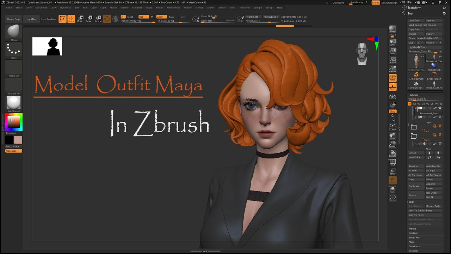Click the AAHalf view icon
This screenshot has width=451, height=254.
click(x=393, y=69)
